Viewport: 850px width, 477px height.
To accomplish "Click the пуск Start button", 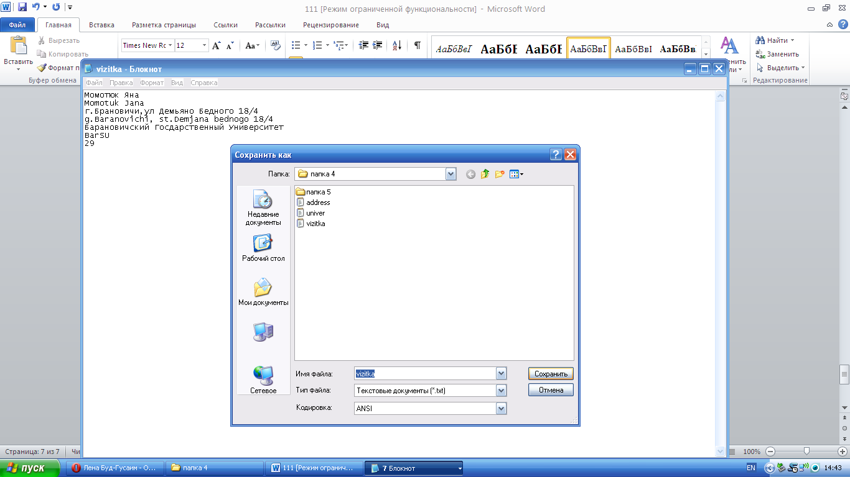I will (30, 468).
